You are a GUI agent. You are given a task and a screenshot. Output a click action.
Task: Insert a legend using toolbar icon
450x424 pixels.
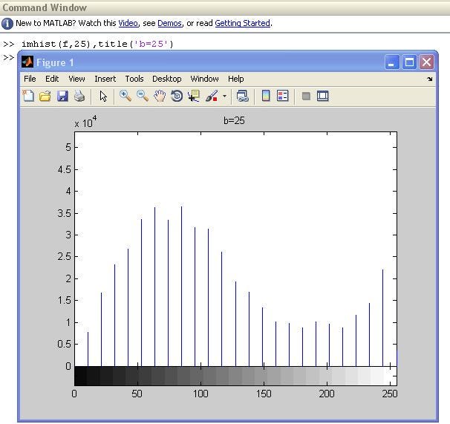[283, 96]
